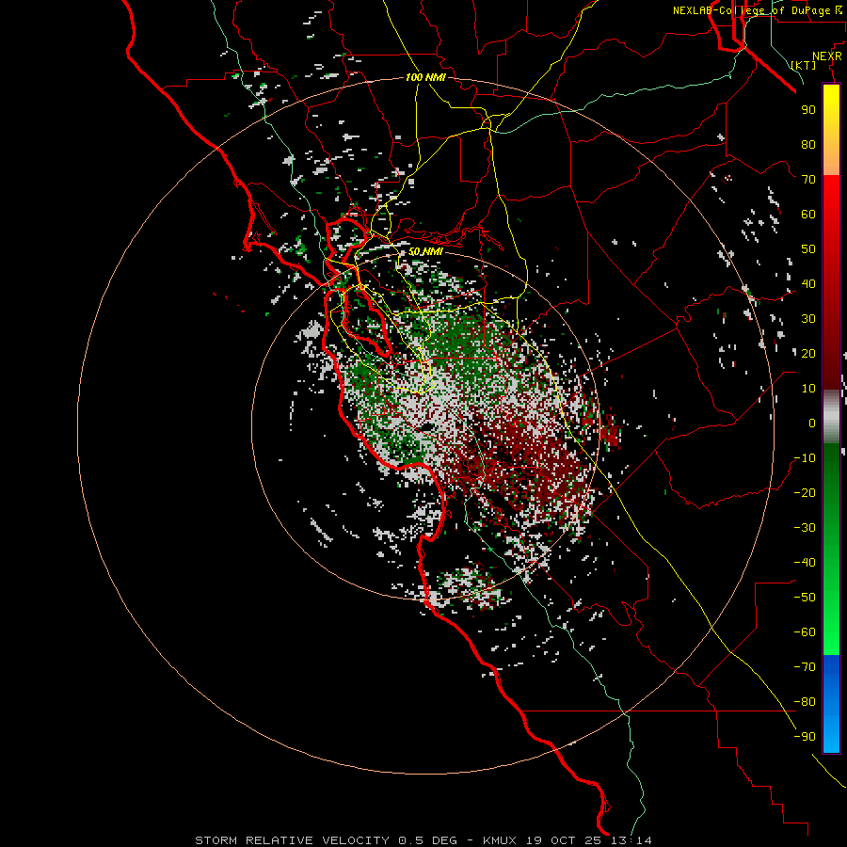Click the positive 20 scale value
This screenshot has height=847, width=847.
808,353
